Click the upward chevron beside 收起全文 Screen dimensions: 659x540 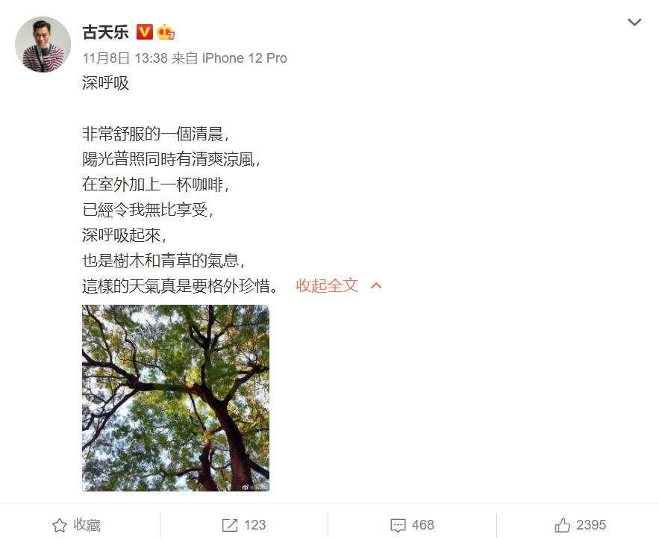[x=376, y=286]
